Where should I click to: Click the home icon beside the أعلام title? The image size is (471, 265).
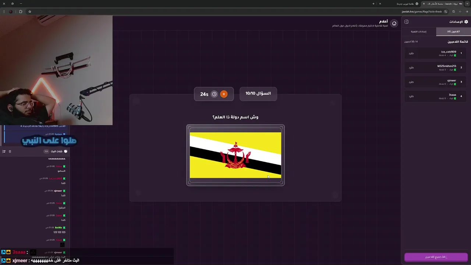point(394,23)
